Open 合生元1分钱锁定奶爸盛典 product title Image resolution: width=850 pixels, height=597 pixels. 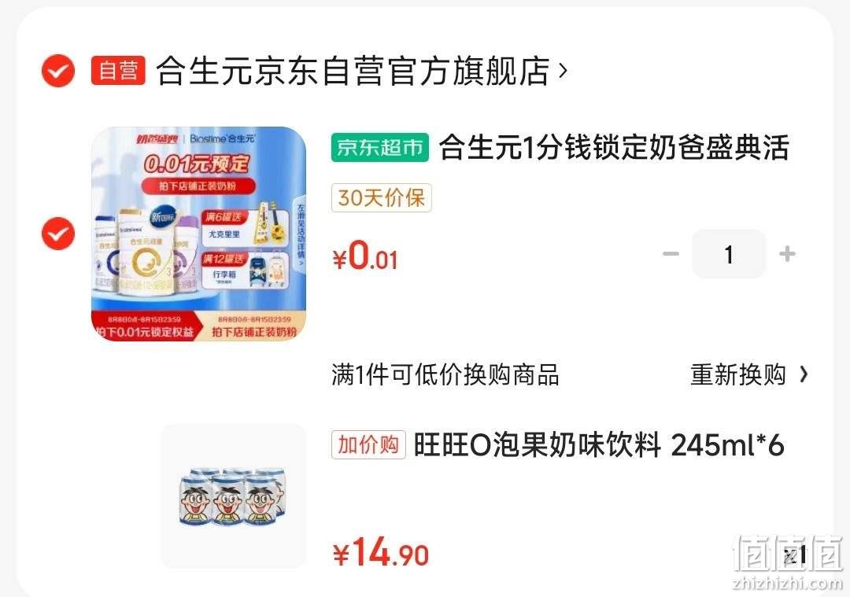[x=614, y=147]
